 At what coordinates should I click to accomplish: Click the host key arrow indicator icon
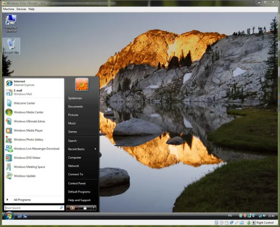[254, 223]
